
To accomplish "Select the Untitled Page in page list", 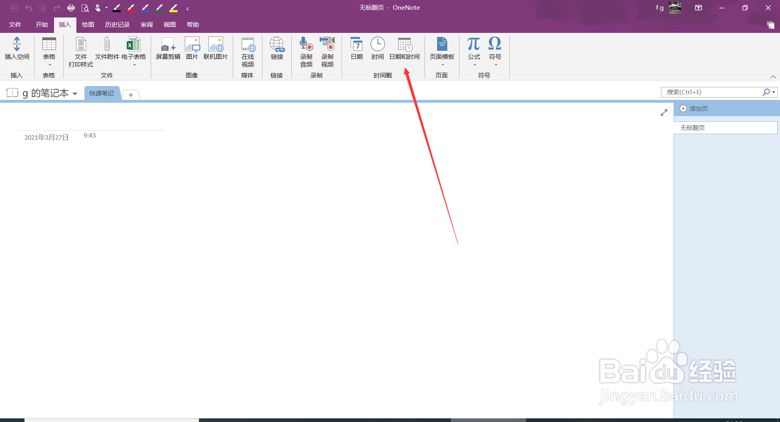I will pyautogui.click(x=725, y=128).
